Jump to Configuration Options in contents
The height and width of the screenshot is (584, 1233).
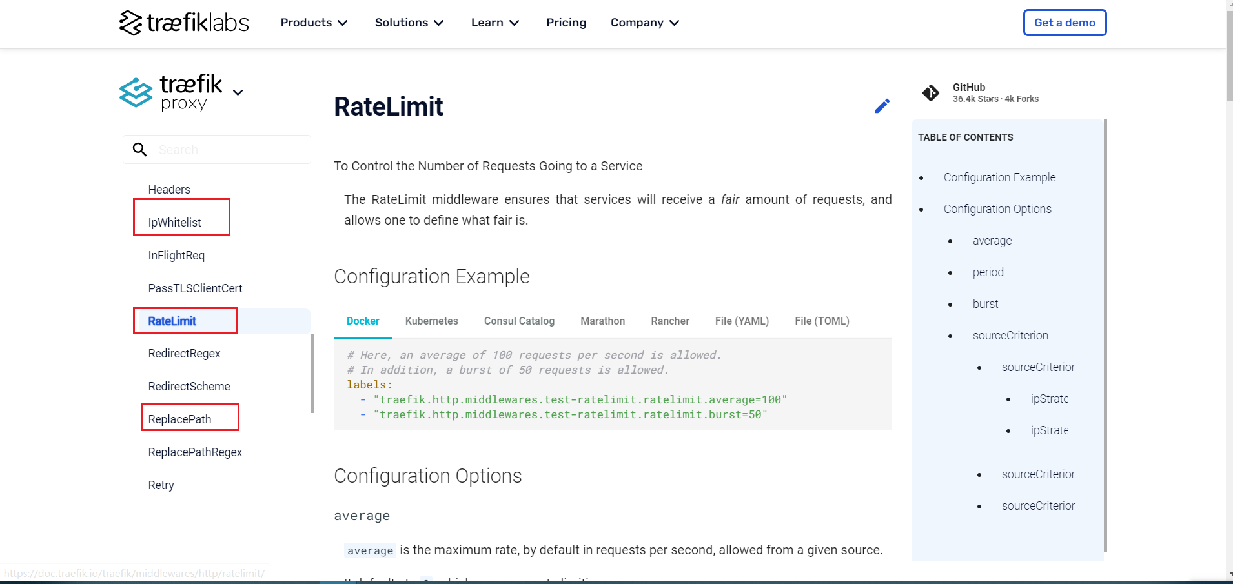997,209
